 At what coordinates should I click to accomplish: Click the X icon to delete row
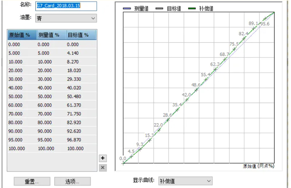click(103, 167)
